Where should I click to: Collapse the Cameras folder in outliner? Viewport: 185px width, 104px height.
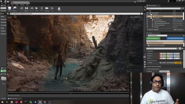150,15
